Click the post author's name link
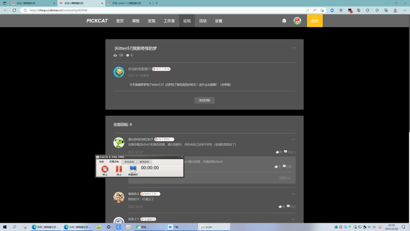The width and height of the screenshot is (410, 231). pyautogui.click(x=139, y=69)
